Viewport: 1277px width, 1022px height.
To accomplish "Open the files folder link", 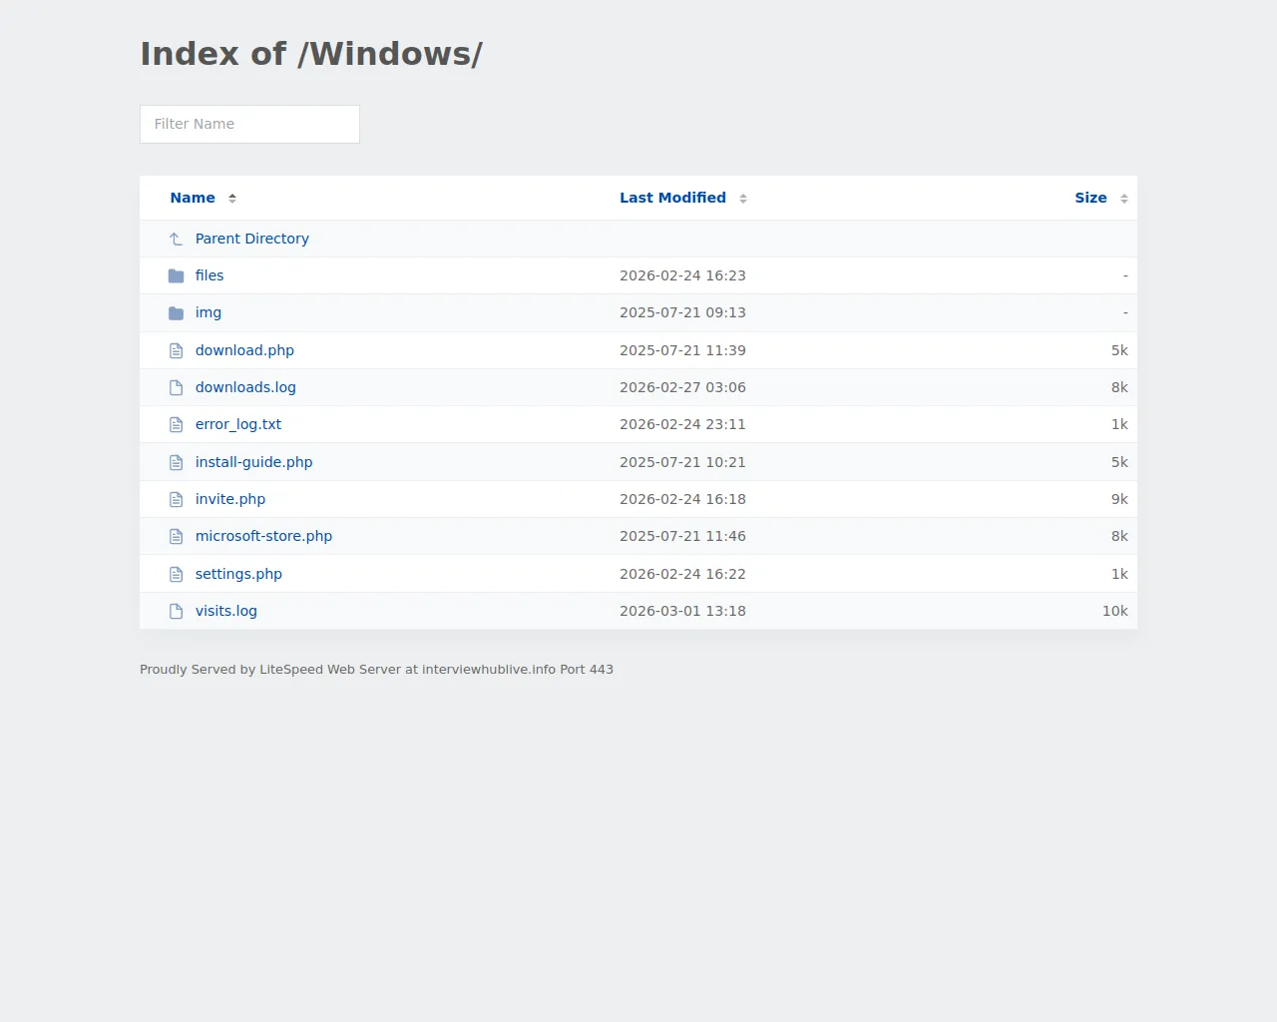I will coord(210,275).
